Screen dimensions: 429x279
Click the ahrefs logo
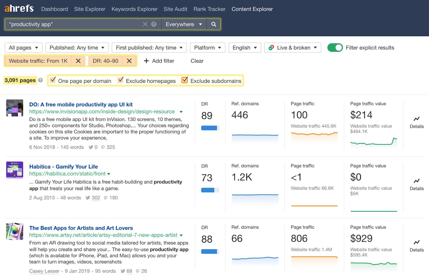coord(18,8)
